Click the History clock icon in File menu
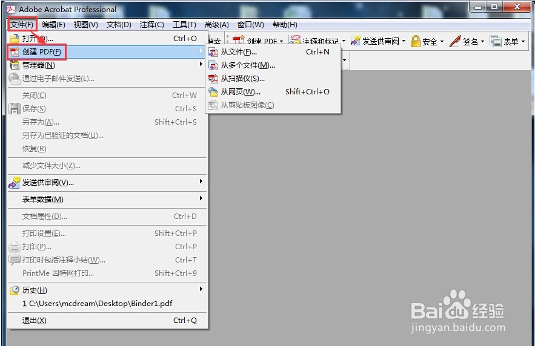 (15, 290)
